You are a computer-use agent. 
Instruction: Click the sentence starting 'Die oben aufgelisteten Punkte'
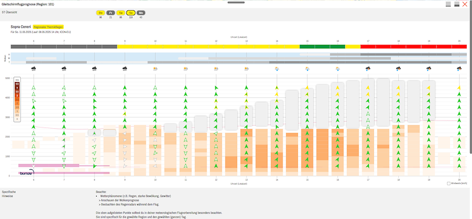(x=159, y=213)
